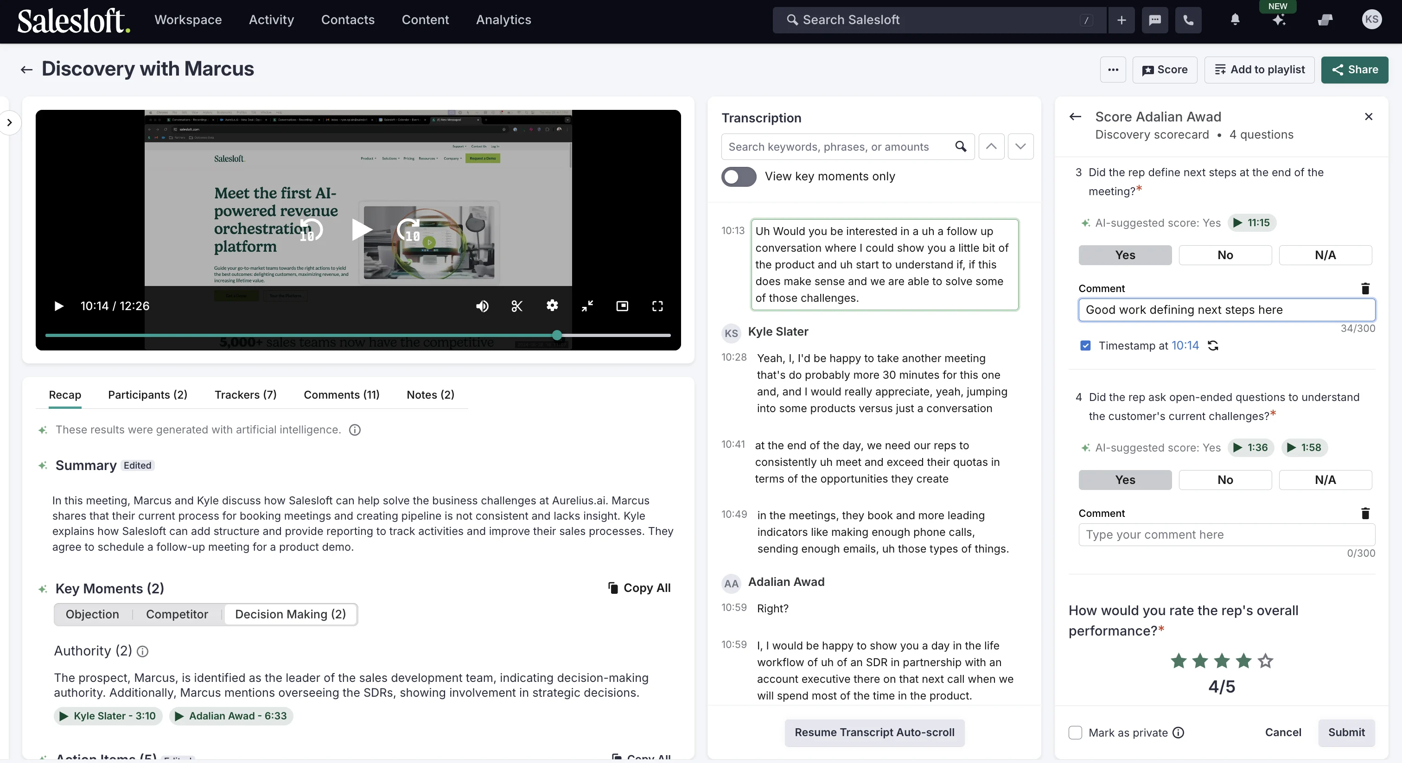The width and height of the screenshot is (1402, 763).
Task: Mute the video volume icon
Action: [482, 306]
